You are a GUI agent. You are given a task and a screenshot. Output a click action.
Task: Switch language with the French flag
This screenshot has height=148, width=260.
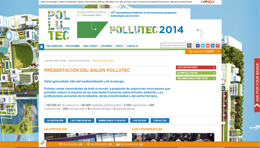click(x=202, y=2)
